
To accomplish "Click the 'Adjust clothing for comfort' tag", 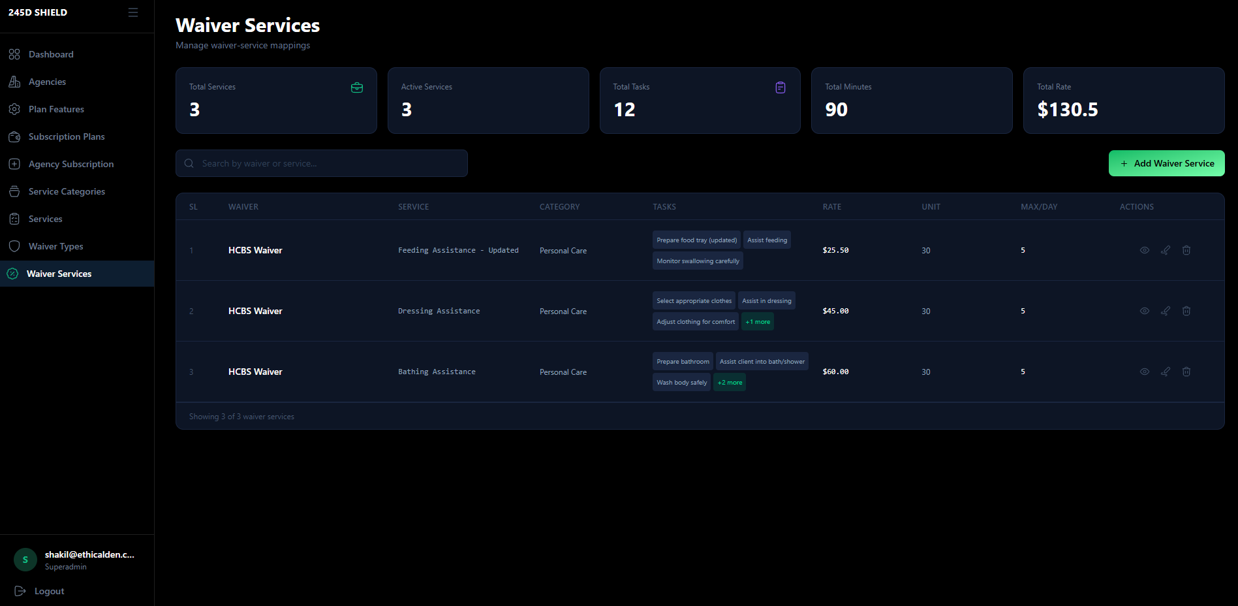I will pos(696,321).
